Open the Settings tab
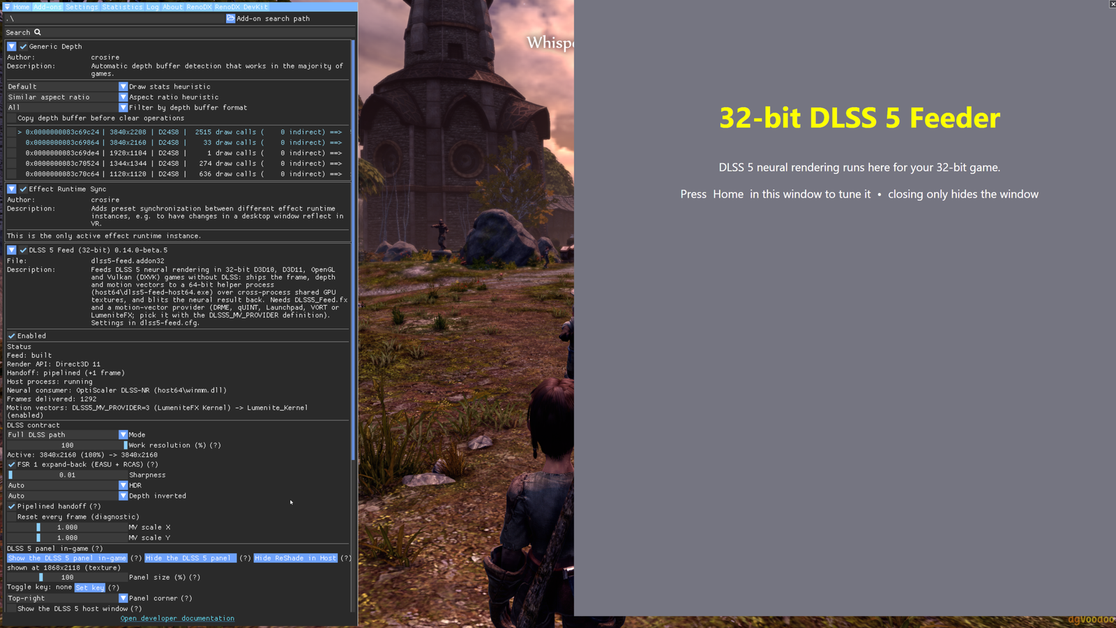The height and width of the screenshot is (628, 1116). coord(82,7)
